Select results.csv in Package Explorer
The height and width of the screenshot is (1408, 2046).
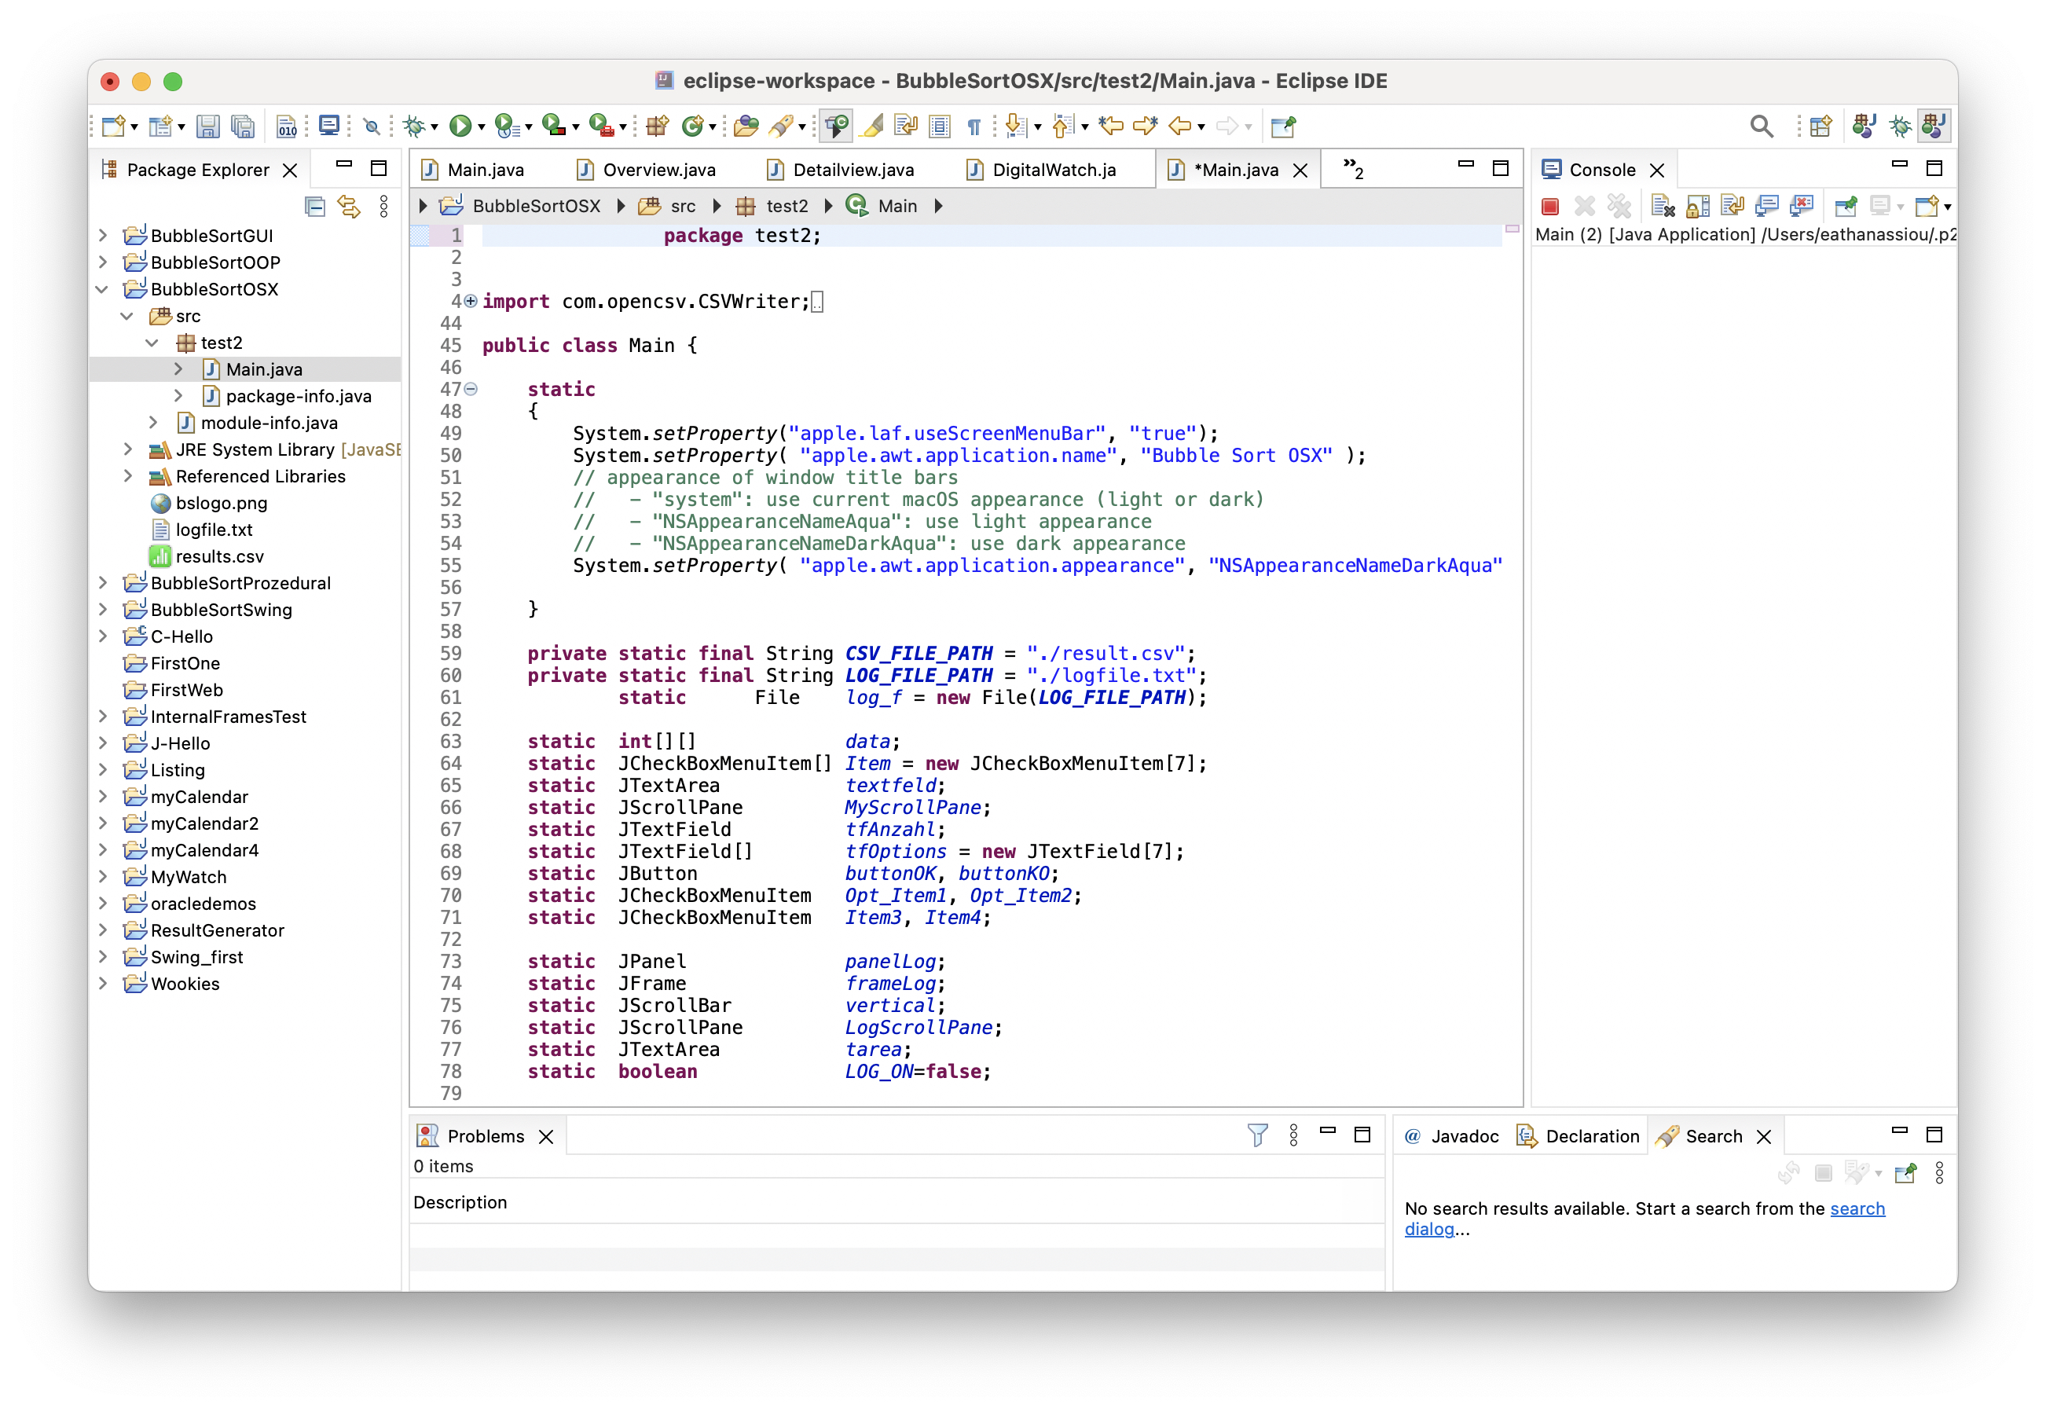coord(218,556)
